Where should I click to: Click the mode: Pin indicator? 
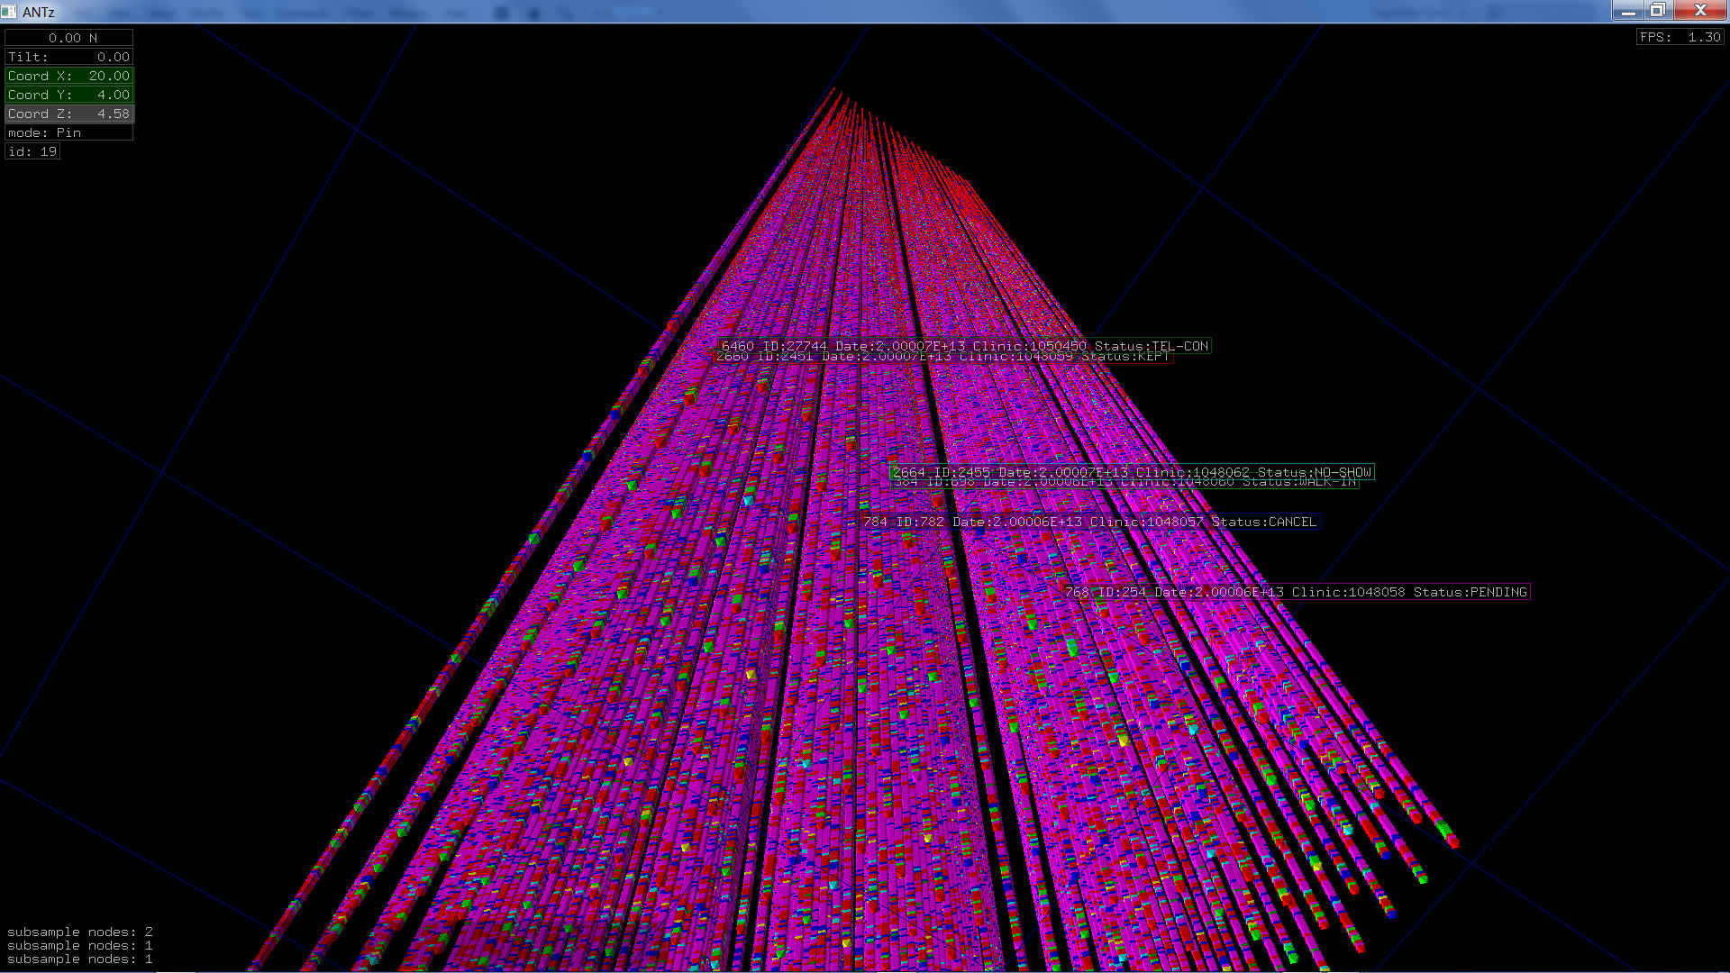click(68, 132)
